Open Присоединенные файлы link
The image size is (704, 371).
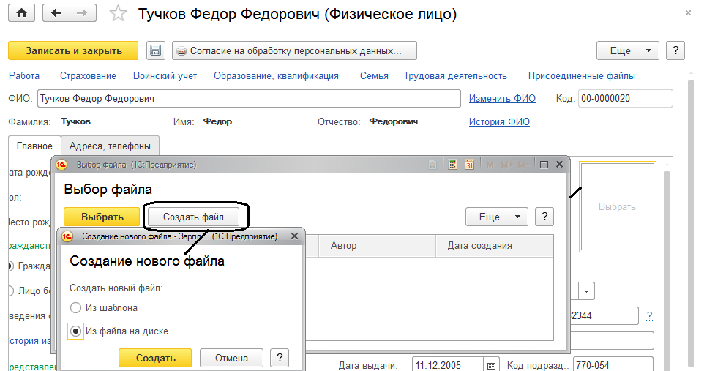tap(582, 76)
